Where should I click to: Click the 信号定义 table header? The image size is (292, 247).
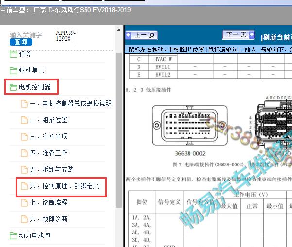[170, 202]
